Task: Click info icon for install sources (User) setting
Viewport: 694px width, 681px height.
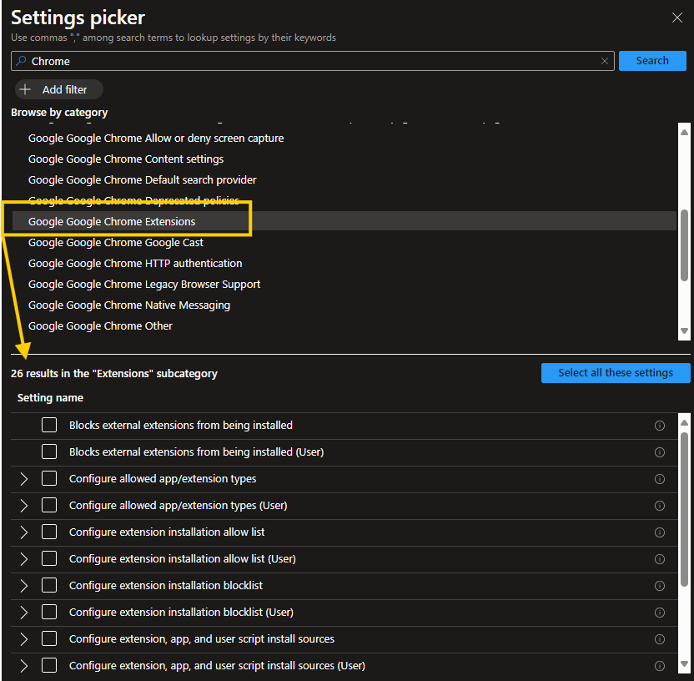Action: (x=659, y=666)
